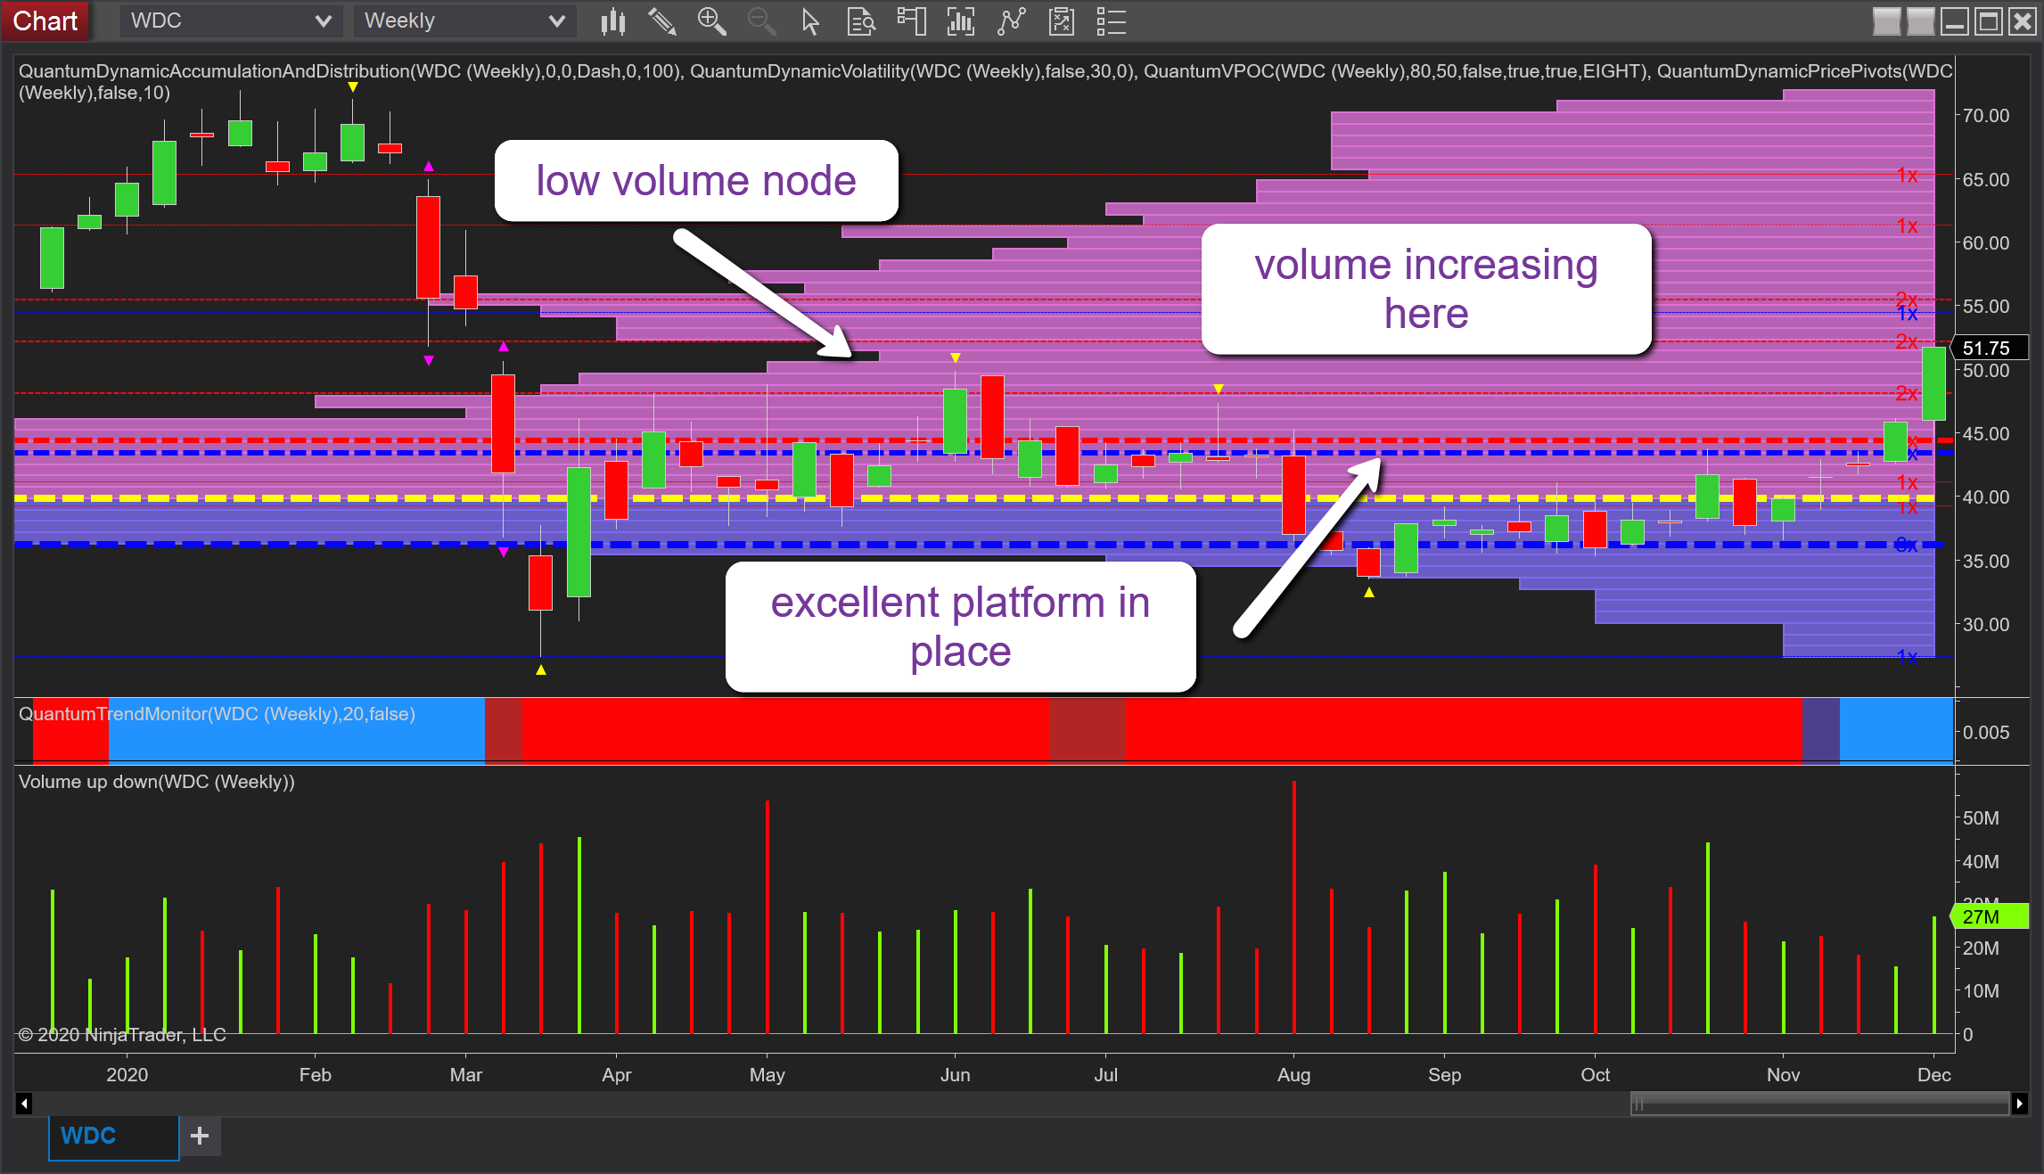Click the 50M volume axis label

point(1981,818)
